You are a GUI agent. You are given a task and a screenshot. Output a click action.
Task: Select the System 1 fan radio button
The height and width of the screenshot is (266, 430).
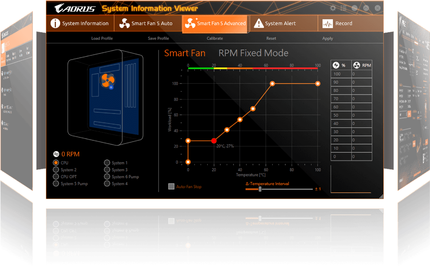coord(107,163)
